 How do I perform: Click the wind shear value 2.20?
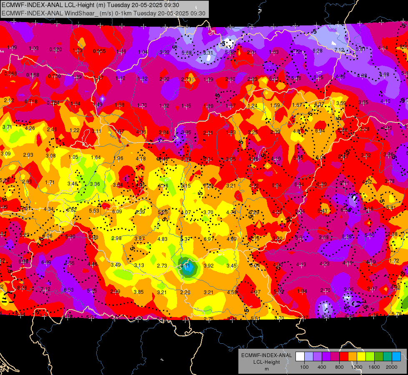point(185,292)
